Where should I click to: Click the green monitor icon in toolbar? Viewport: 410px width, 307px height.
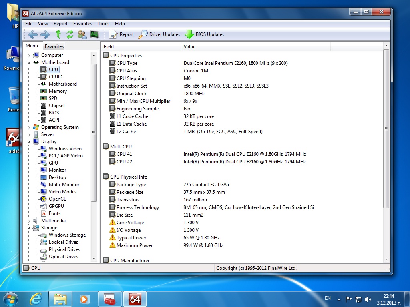click(x=94, y=34)
